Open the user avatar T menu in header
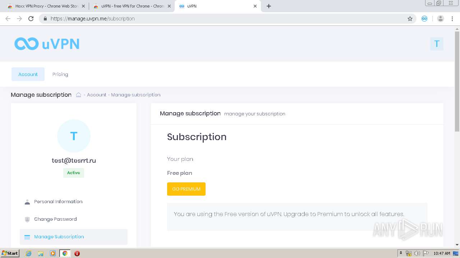This screenshot has width=460, height=258. [437, 44]
